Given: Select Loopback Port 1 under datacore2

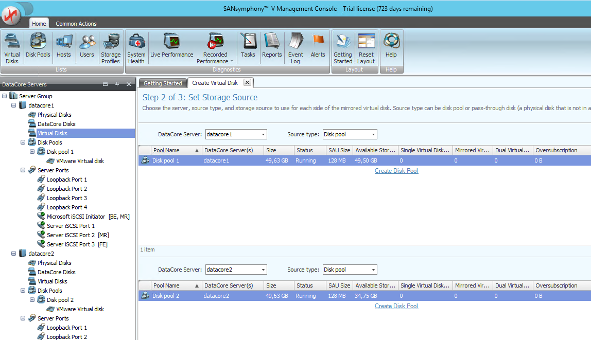Looking at the screenshot, I should point(67,328).
